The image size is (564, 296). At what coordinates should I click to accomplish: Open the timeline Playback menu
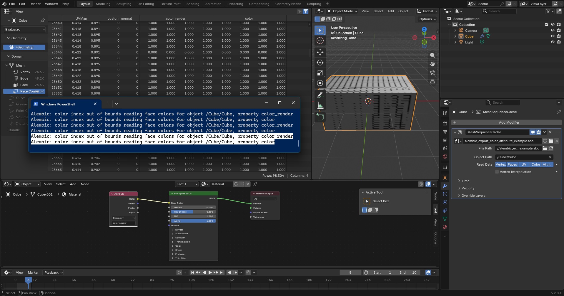pyautogui.click(x=53, y=273)
